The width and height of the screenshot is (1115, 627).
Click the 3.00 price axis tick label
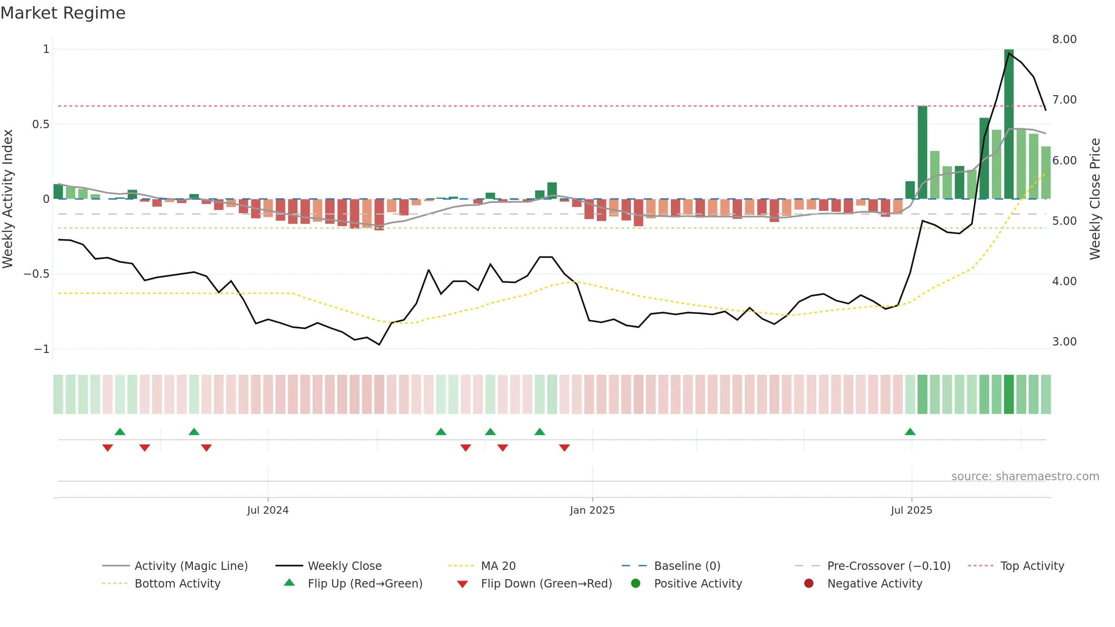pyautogui.click(x=1064, y=342)
